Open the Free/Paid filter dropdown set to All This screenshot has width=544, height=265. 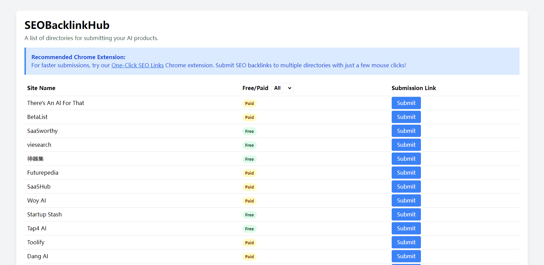click(282, 88)
